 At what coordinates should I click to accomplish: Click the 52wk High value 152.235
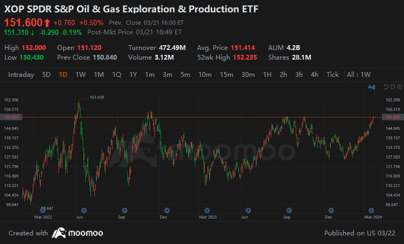click(x=245, y=58)
